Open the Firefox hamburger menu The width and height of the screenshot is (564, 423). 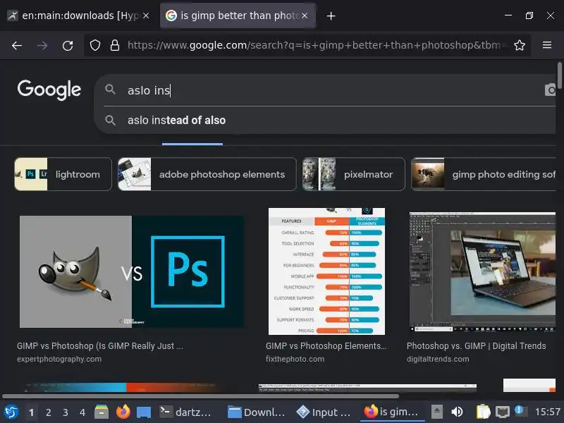click(547, 45)
